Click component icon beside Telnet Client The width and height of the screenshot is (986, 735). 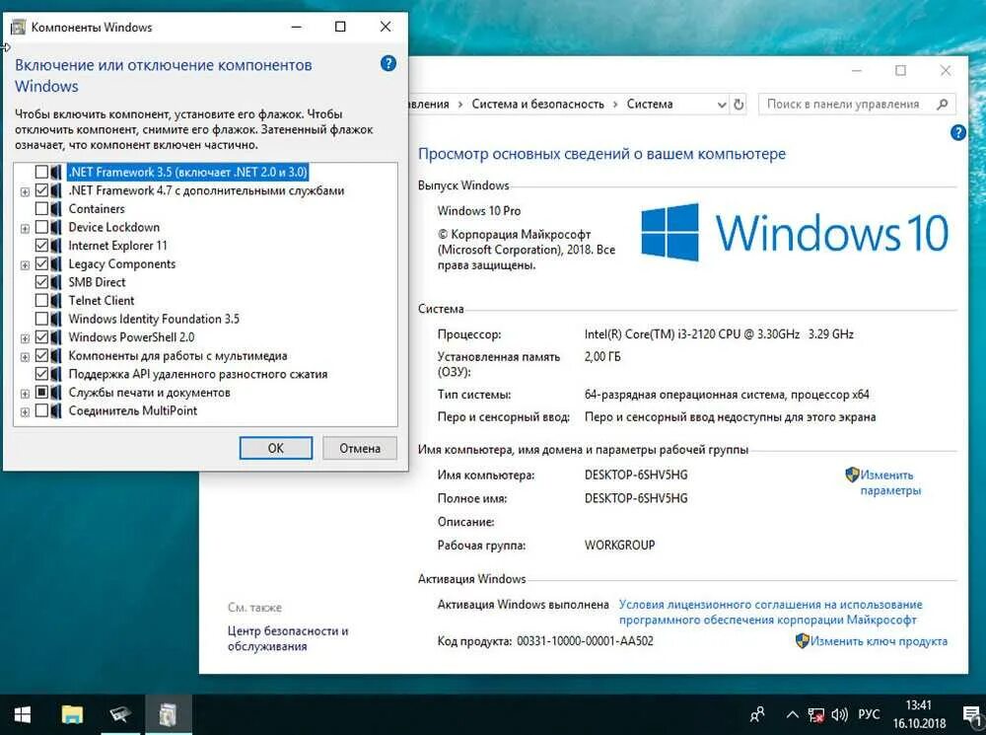56,300
